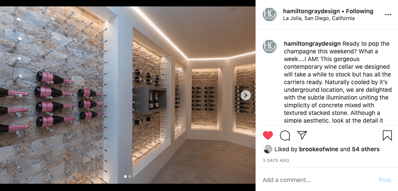Unlike the post with the red heart

267,135
